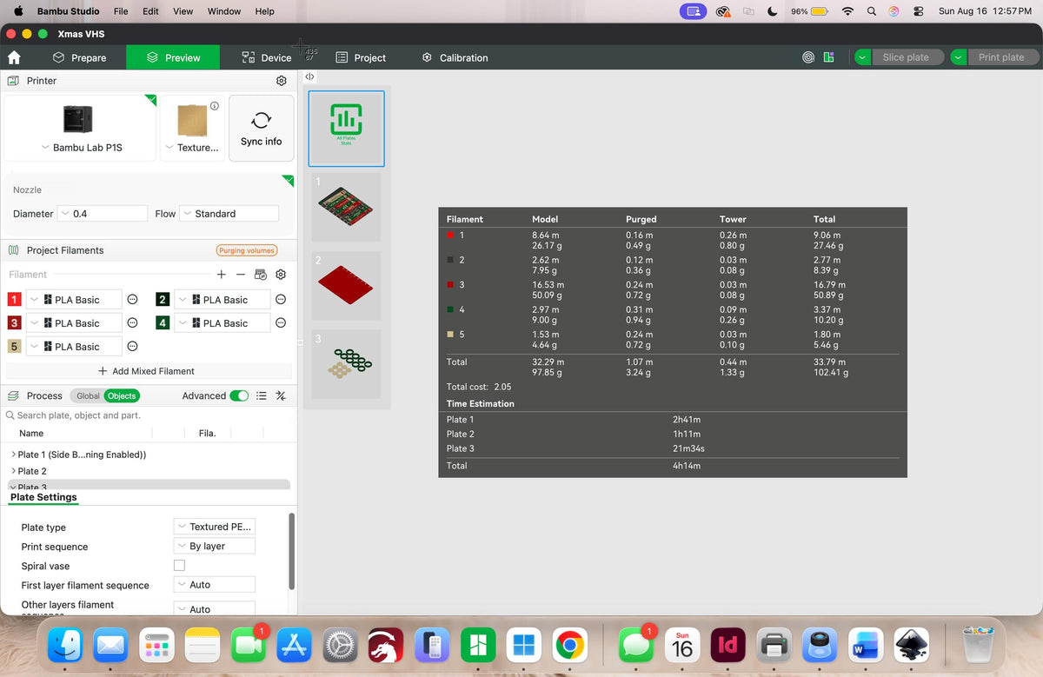Click the process settings list icon
The width and height of the screenshot is (1043, 677).
click(261, 395)
